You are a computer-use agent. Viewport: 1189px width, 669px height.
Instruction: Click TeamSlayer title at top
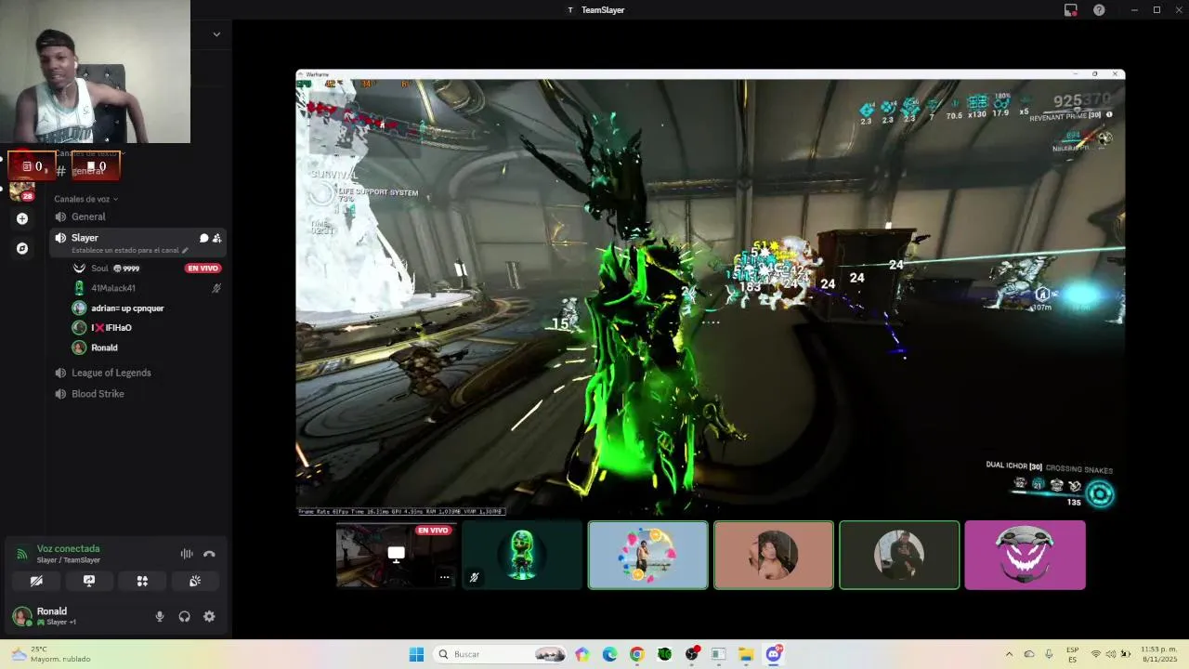pos(603,10)
